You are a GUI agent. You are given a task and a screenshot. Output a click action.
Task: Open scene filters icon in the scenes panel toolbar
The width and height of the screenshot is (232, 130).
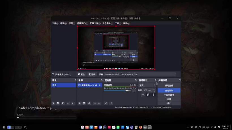click(x=63, y=103)
